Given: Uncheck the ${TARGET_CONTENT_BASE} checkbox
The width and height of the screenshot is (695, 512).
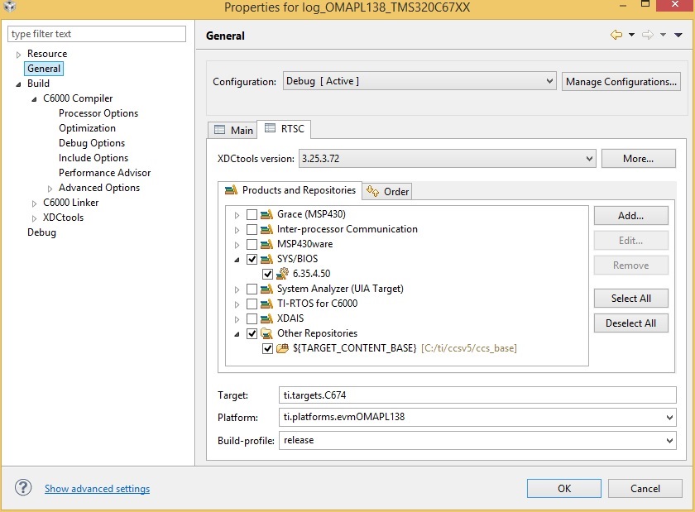Looking at the screenshot, I should [x=267, y=348].
